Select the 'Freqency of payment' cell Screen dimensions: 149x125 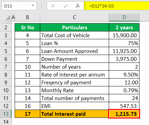click(x=75, y=82)
